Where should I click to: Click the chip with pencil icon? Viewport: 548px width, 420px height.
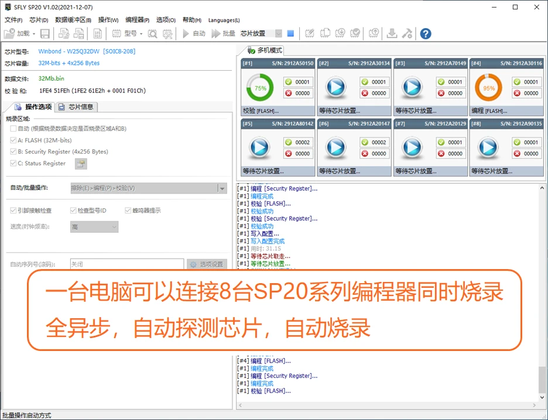(x=310, y=33)
